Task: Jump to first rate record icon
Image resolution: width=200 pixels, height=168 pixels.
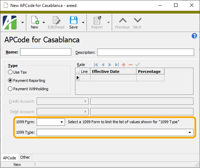Action: pos(96,65)
